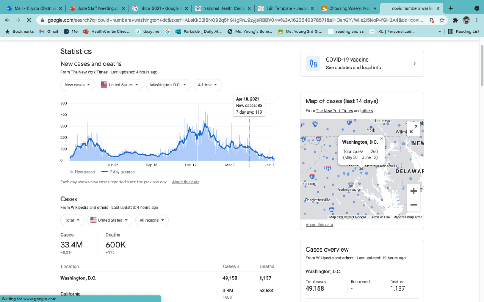Open The New York Times source link
The width and height of the screenshot is (484, 302).
coord(89,72)
